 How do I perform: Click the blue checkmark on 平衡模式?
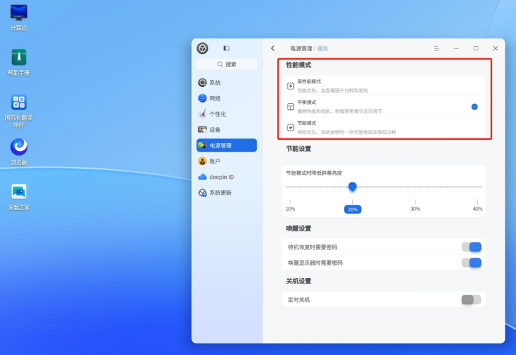tap(474, 107)
